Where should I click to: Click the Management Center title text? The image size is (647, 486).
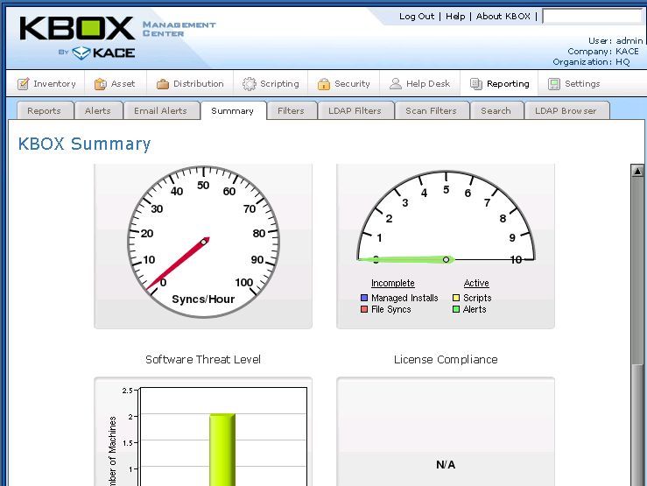[179, 29]
